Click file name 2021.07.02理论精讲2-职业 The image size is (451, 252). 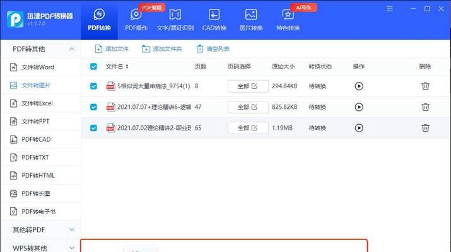pos(154,128)
